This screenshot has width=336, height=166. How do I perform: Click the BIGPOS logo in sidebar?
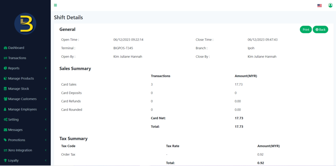(25, 24)
